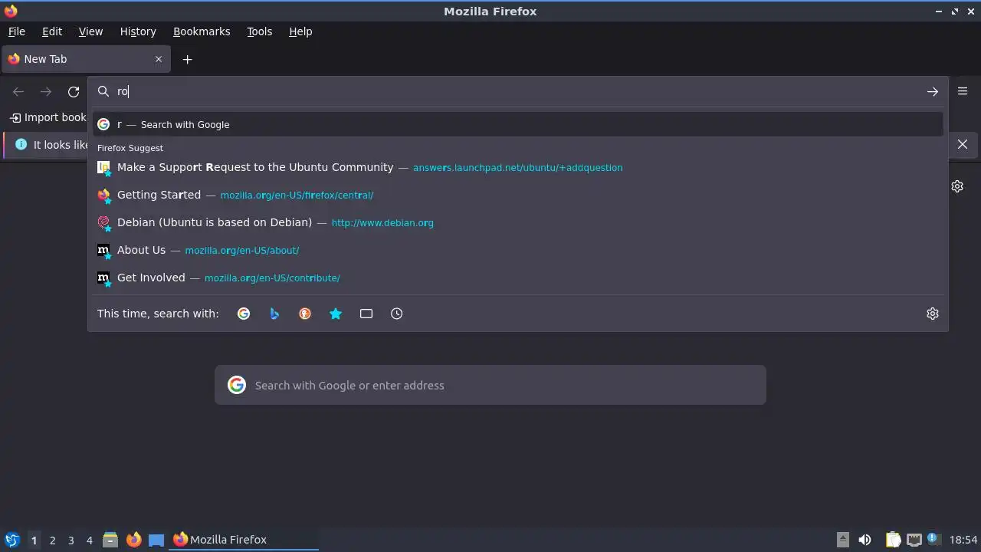The height and width of the screenshot is (552, 981).
Task: Open 'Debian (Ubuntu is based on Debian)' suggestion
Action: click(x=518, y=222)
